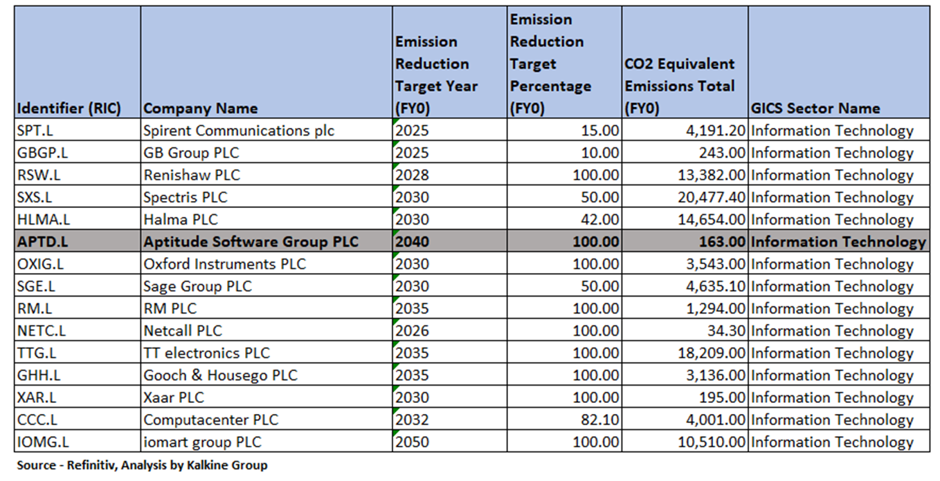Image resolution: width=940 pixels, height=481 pixels.
Task: Select target year 2040
Action: [x=450, y=241]
